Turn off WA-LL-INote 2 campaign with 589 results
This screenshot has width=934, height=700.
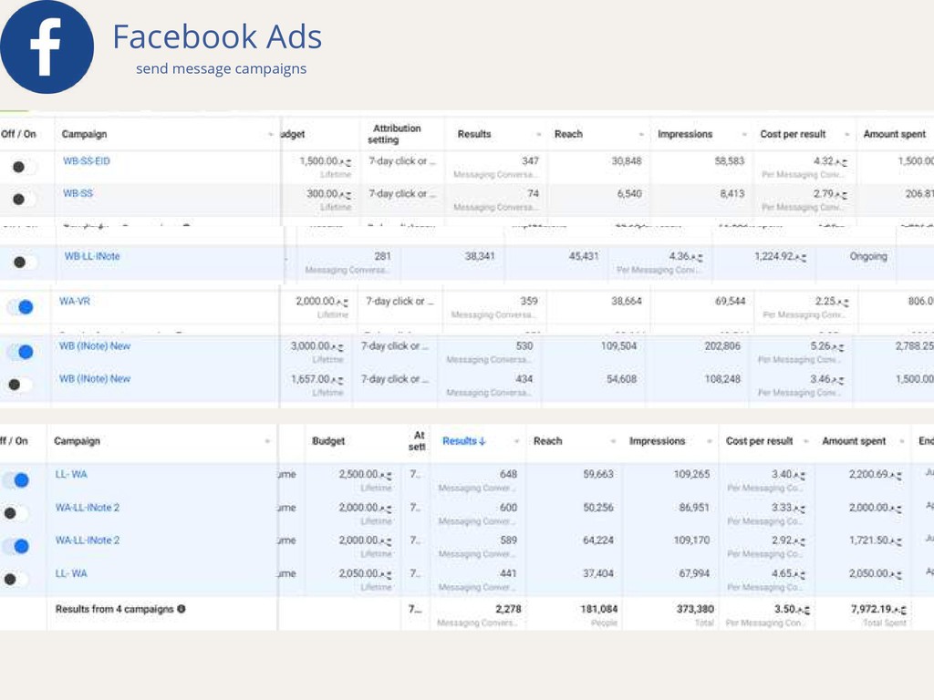(x=16, y=547)
